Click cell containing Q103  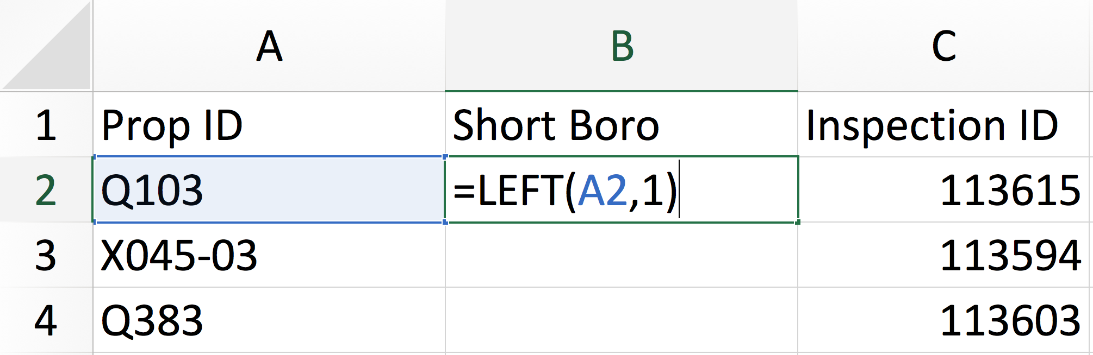click(x=269, y=189)
